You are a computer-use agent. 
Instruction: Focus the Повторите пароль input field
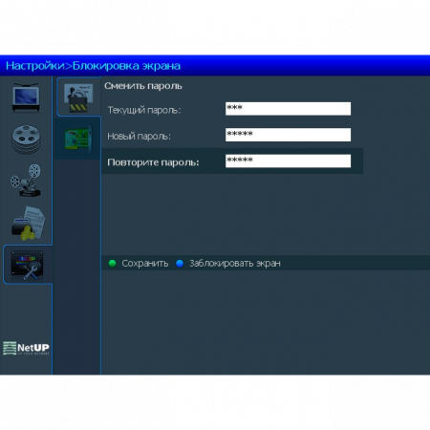coord(288,161)
